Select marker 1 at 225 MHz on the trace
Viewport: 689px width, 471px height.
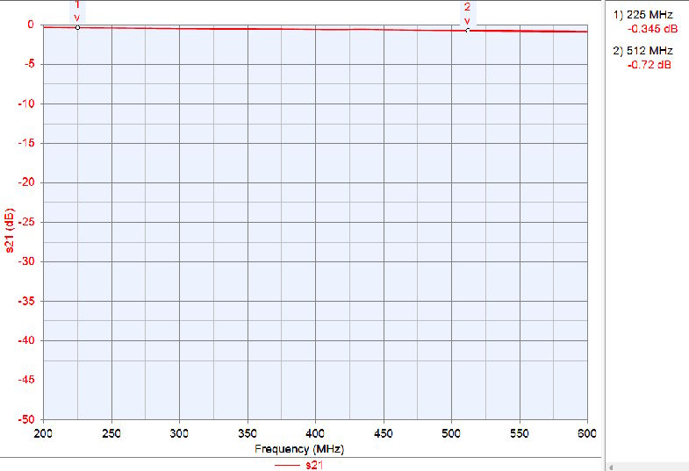tap(78, 28)
